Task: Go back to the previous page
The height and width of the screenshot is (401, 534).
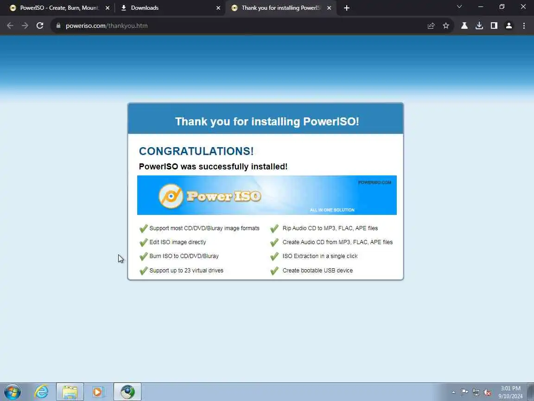Action: (x=10, y=26)
